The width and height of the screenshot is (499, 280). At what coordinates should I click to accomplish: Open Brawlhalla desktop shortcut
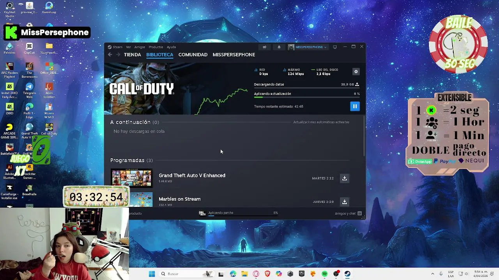click(x=29, y=191)
